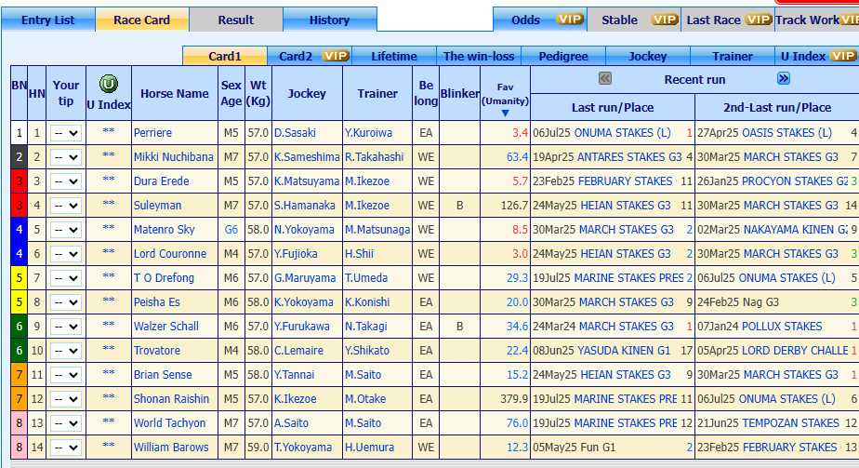Open Your tip dropdown for Perriere

[66, 133]
